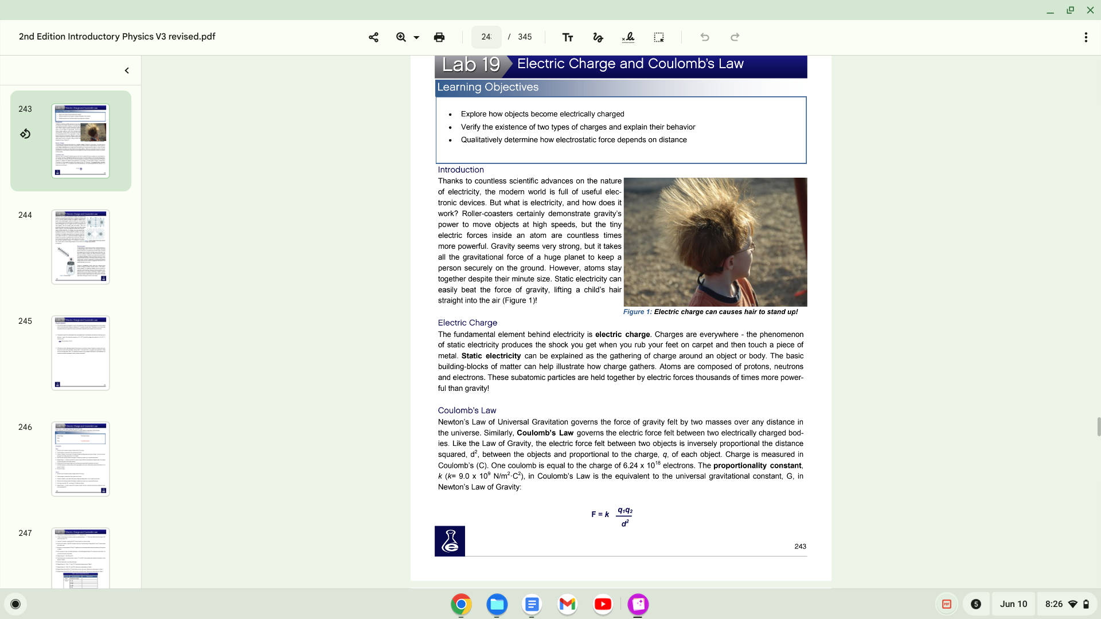Select the text annotation tool
Screen dimensions: 1101x619
tap(568, 37)
